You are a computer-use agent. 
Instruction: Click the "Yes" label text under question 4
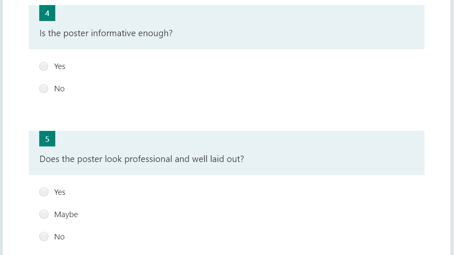coord(60,66)
